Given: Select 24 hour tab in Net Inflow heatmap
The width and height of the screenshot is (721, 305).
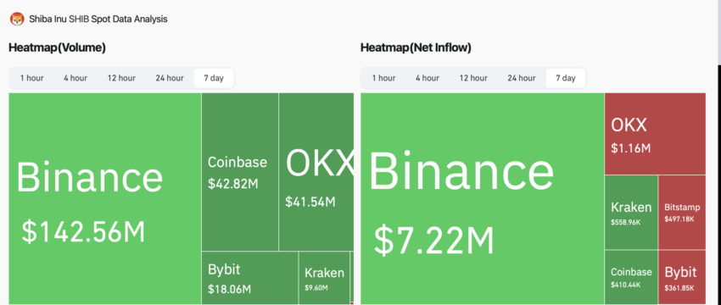Looking at the screenshot, I should click(x=521, y=78).
